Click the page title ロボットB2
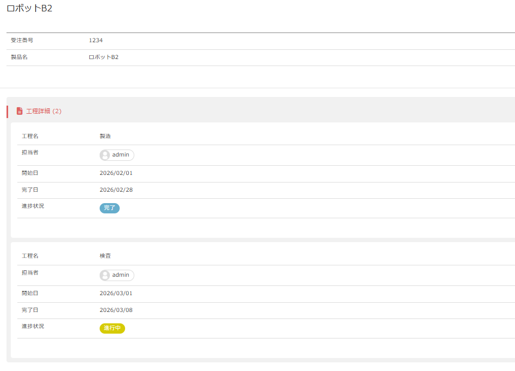Image resolution: width=515 pixels, height=371 pixels. (29, 9)
